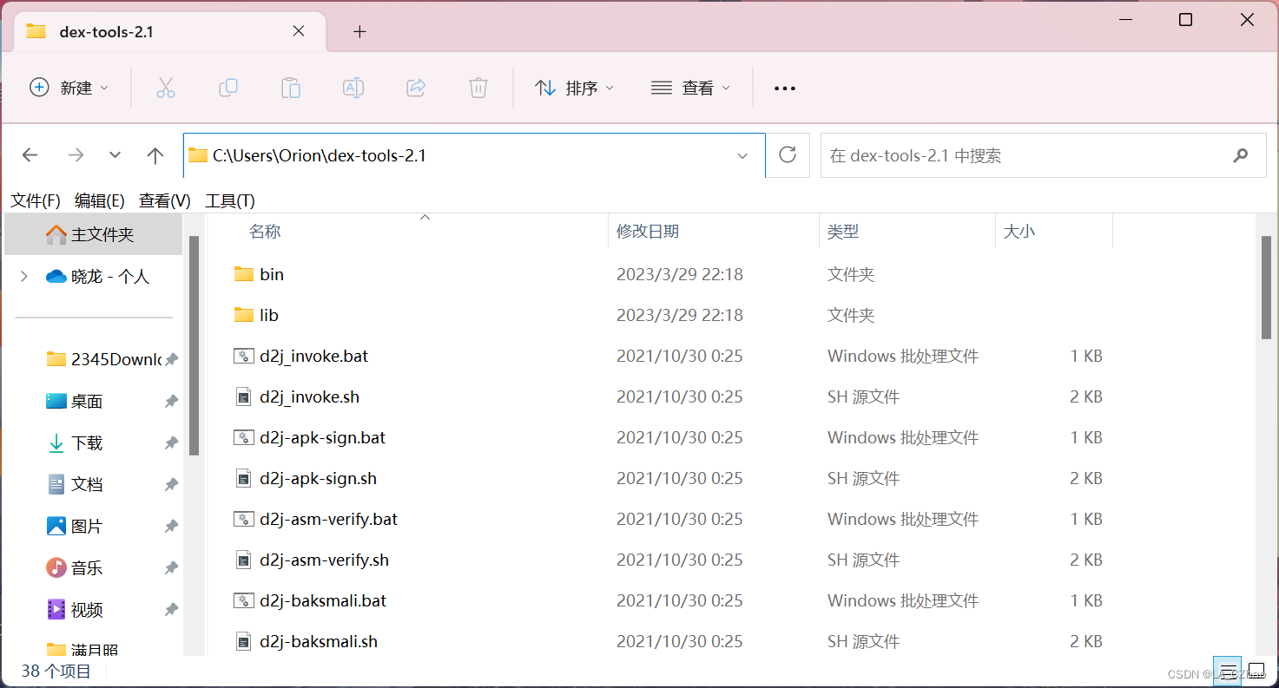Click the d2j-apk-sign.bat file icon

click(244, 437)
